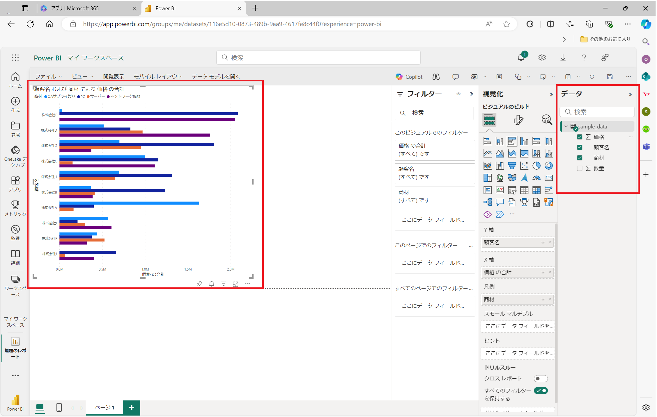This screenshot has width=657, height=417.
Task: Select the donut chart visual icon
Action: [548, 166]
